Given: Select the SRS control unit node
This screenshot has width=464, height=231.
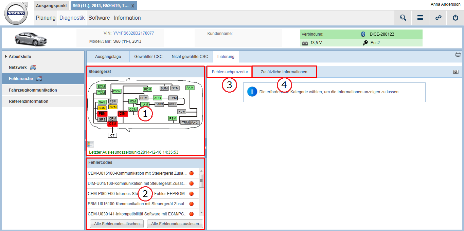Looking at the screenshot, I should click(102, 119).
